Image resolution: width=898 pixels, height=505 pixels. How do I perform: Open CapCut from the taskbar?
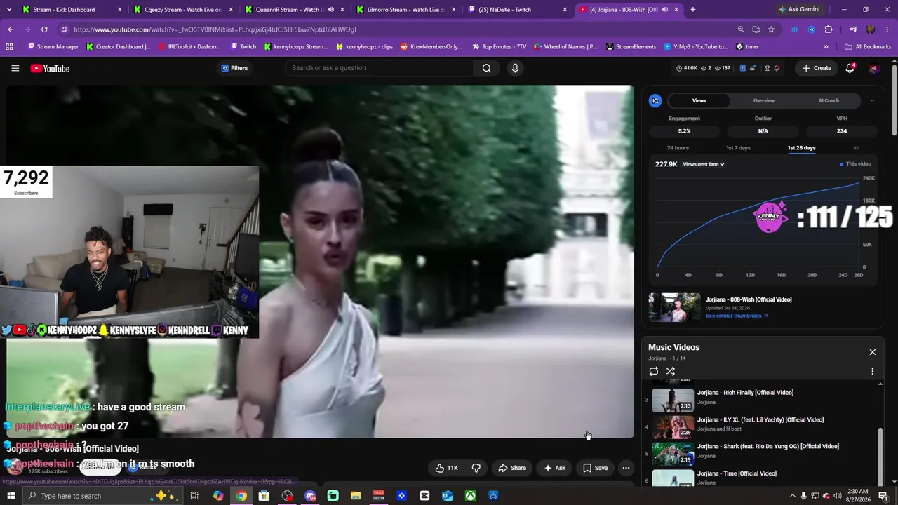424,496
